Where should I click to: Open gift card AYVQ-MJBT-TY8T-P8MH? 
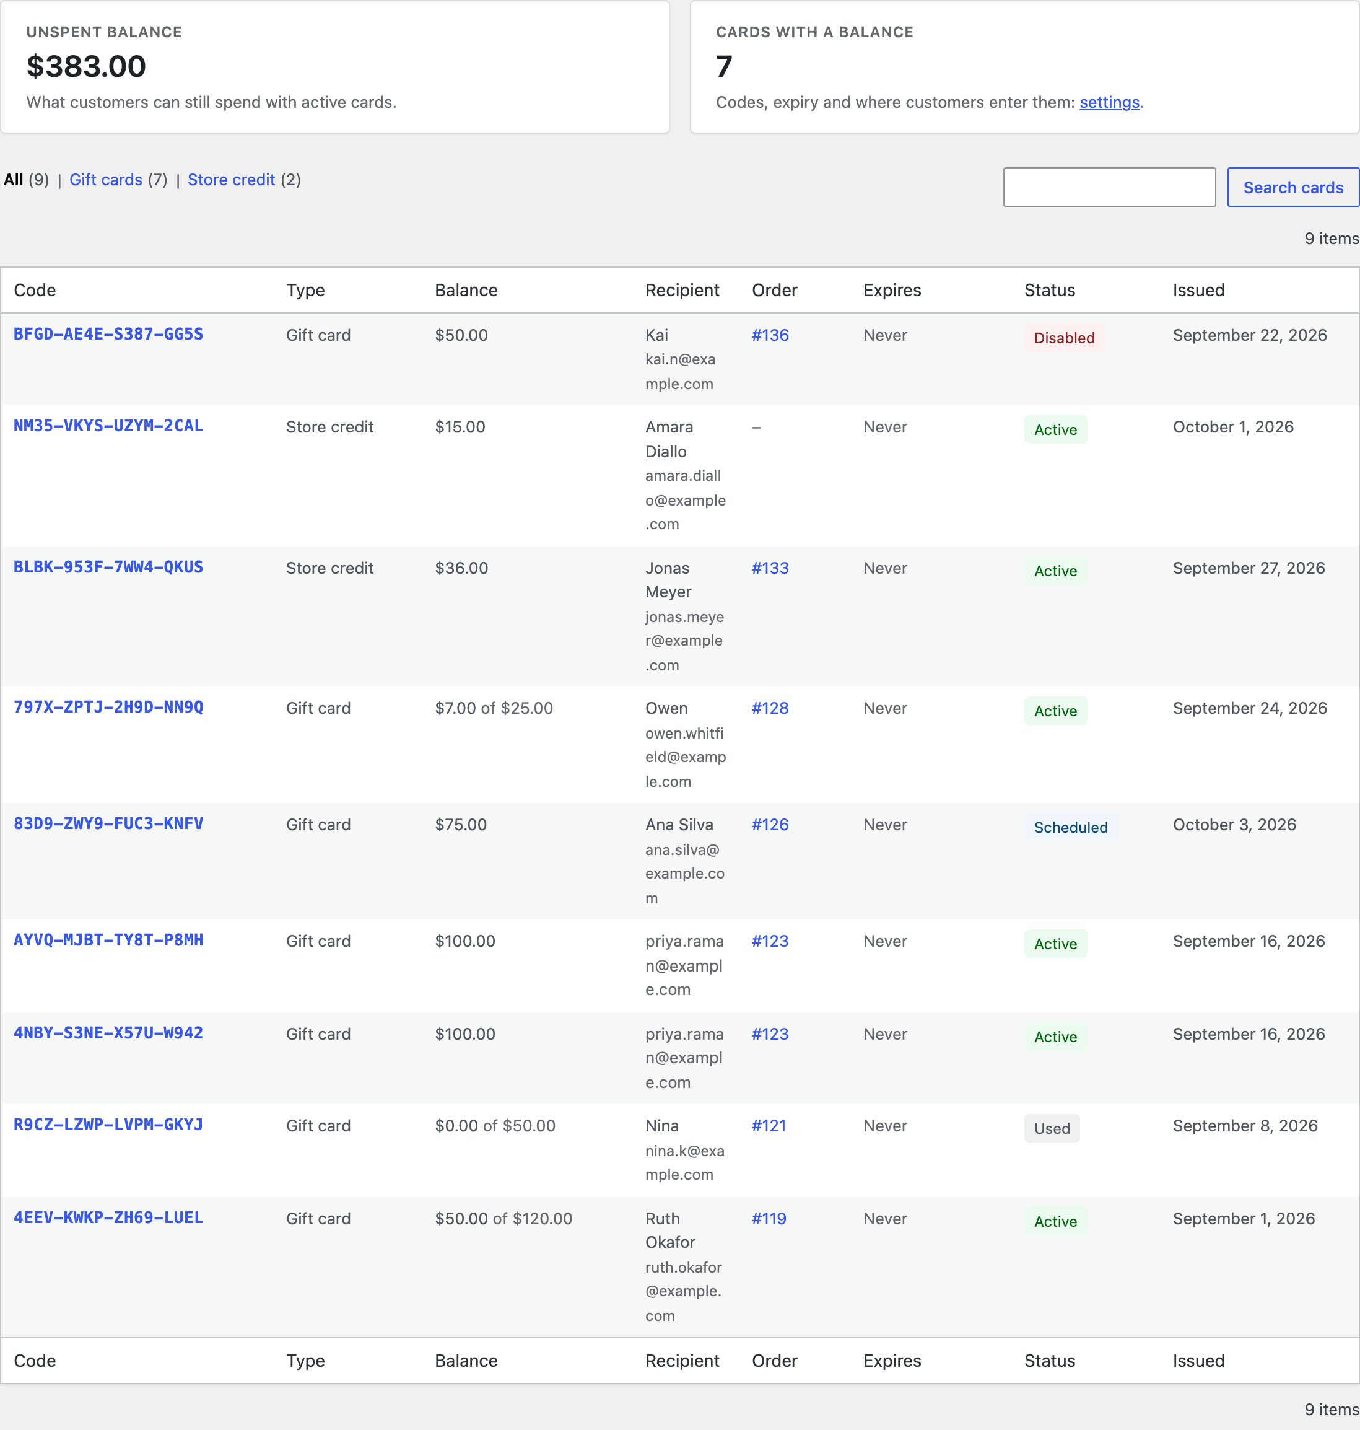click(x=108, y=940)
